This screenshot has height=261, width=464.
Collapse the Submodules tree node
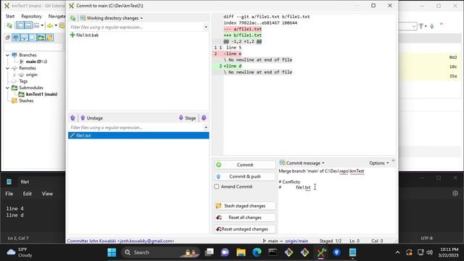(7, 88)
